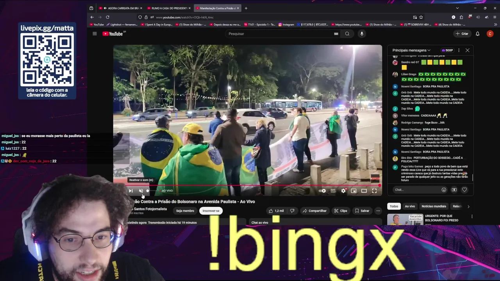Open options menu for the URGENTE video
500x281 pixels.
click(472, 217)
